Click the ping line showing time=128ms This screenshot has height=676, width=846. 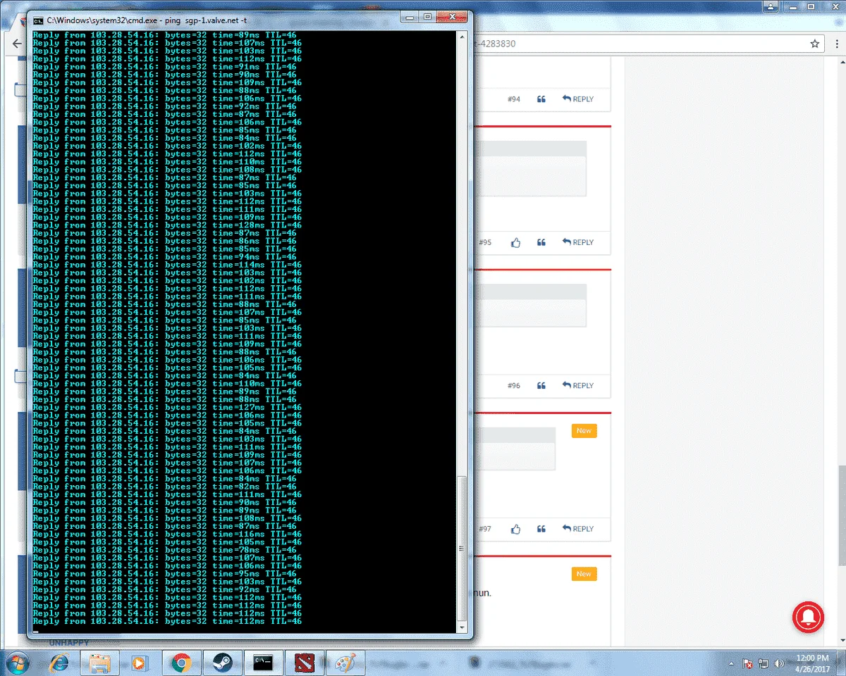[167, 225]
